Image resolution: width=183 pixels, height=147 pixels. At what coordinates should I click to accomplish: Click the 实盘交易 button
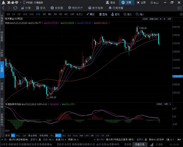pos(139,144)
